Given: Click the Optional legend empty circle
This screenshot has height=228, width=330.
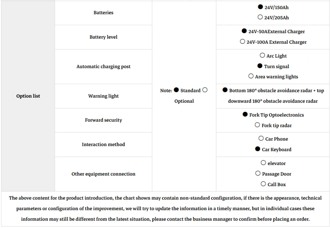Looking at the screenshot, I should click(x=205, y=90).
